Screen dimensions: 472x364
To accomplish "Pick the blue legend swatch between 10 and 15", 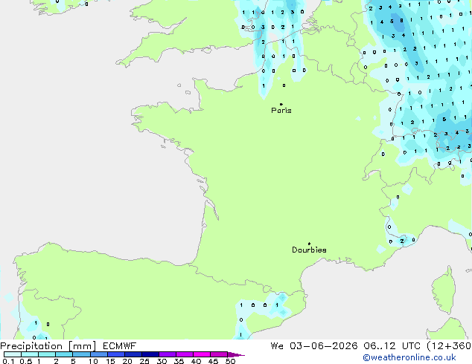I will point(99,354).
